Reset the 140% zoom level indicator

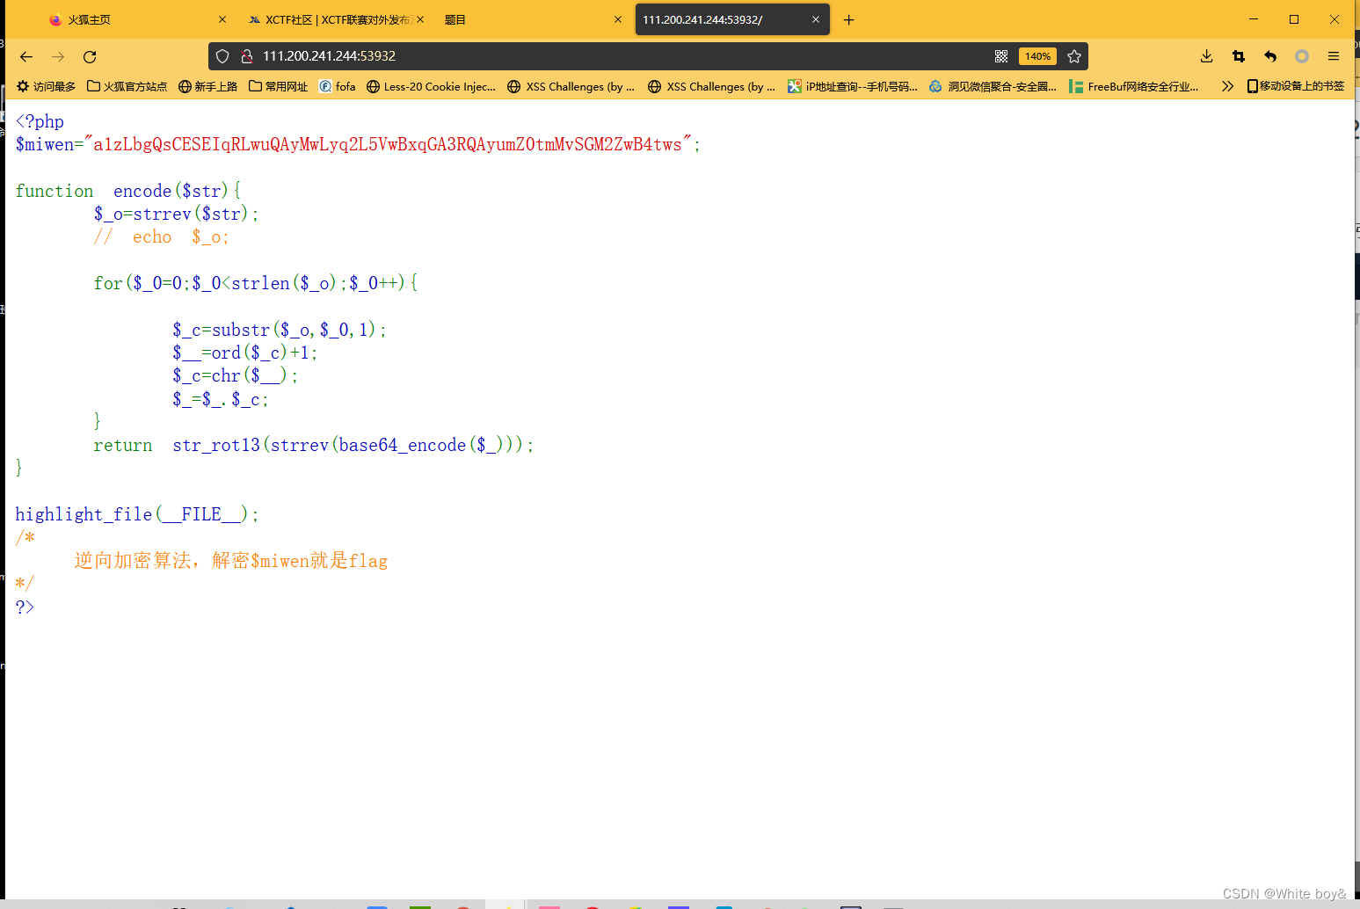point(1037,56)
